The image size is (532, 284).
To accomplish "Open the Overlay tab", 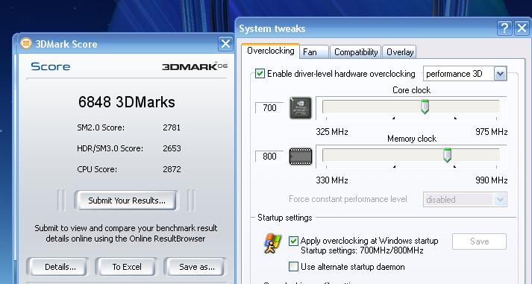I will (x=400, y=52).
